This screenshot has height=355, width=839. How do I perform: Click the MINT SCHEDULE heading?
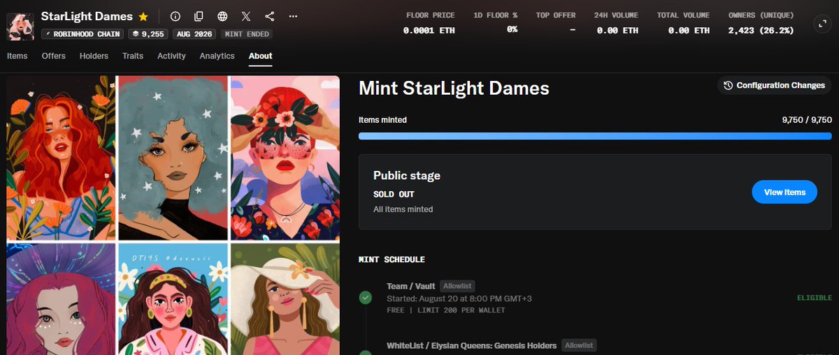tap(392, 259)
